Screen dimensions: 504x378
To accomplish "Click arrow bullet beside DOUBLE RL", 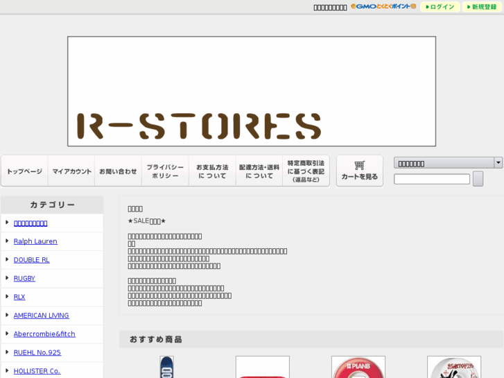I will [x=7, y=259].
